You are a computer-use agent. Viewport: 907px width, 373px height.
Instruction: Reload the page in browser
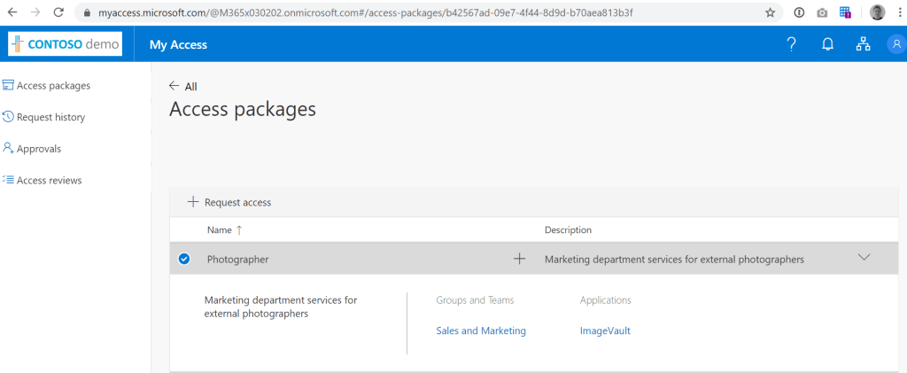coord(58,12)
